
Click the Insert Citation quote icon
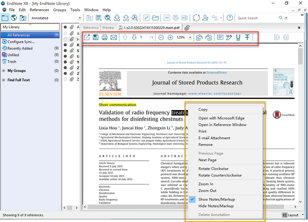point(167,18)
